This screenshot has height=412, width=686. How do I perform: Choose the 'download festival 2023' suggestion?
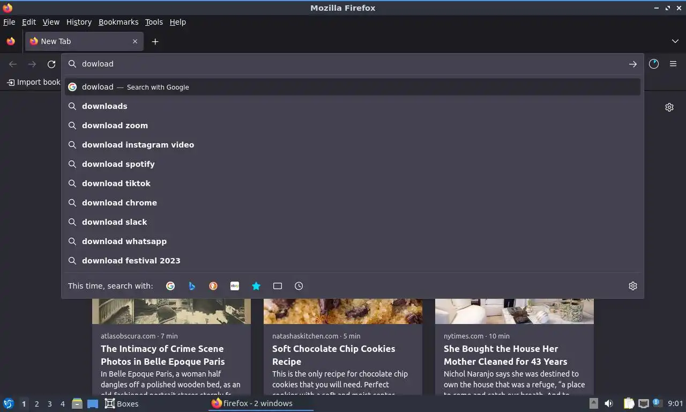pyautogui.click(x=353, y=261)
